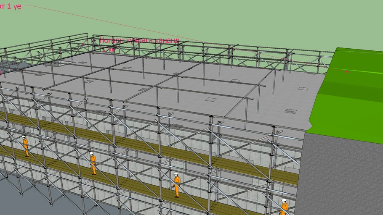Click the second worker from the left
This screenshot has width=383, height=215.
coord(93,163)
